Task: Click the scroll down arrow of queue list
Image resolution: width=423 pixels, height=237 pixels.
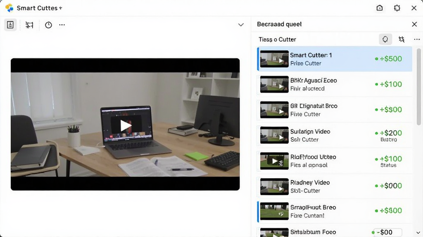Action: coord(418,233)
